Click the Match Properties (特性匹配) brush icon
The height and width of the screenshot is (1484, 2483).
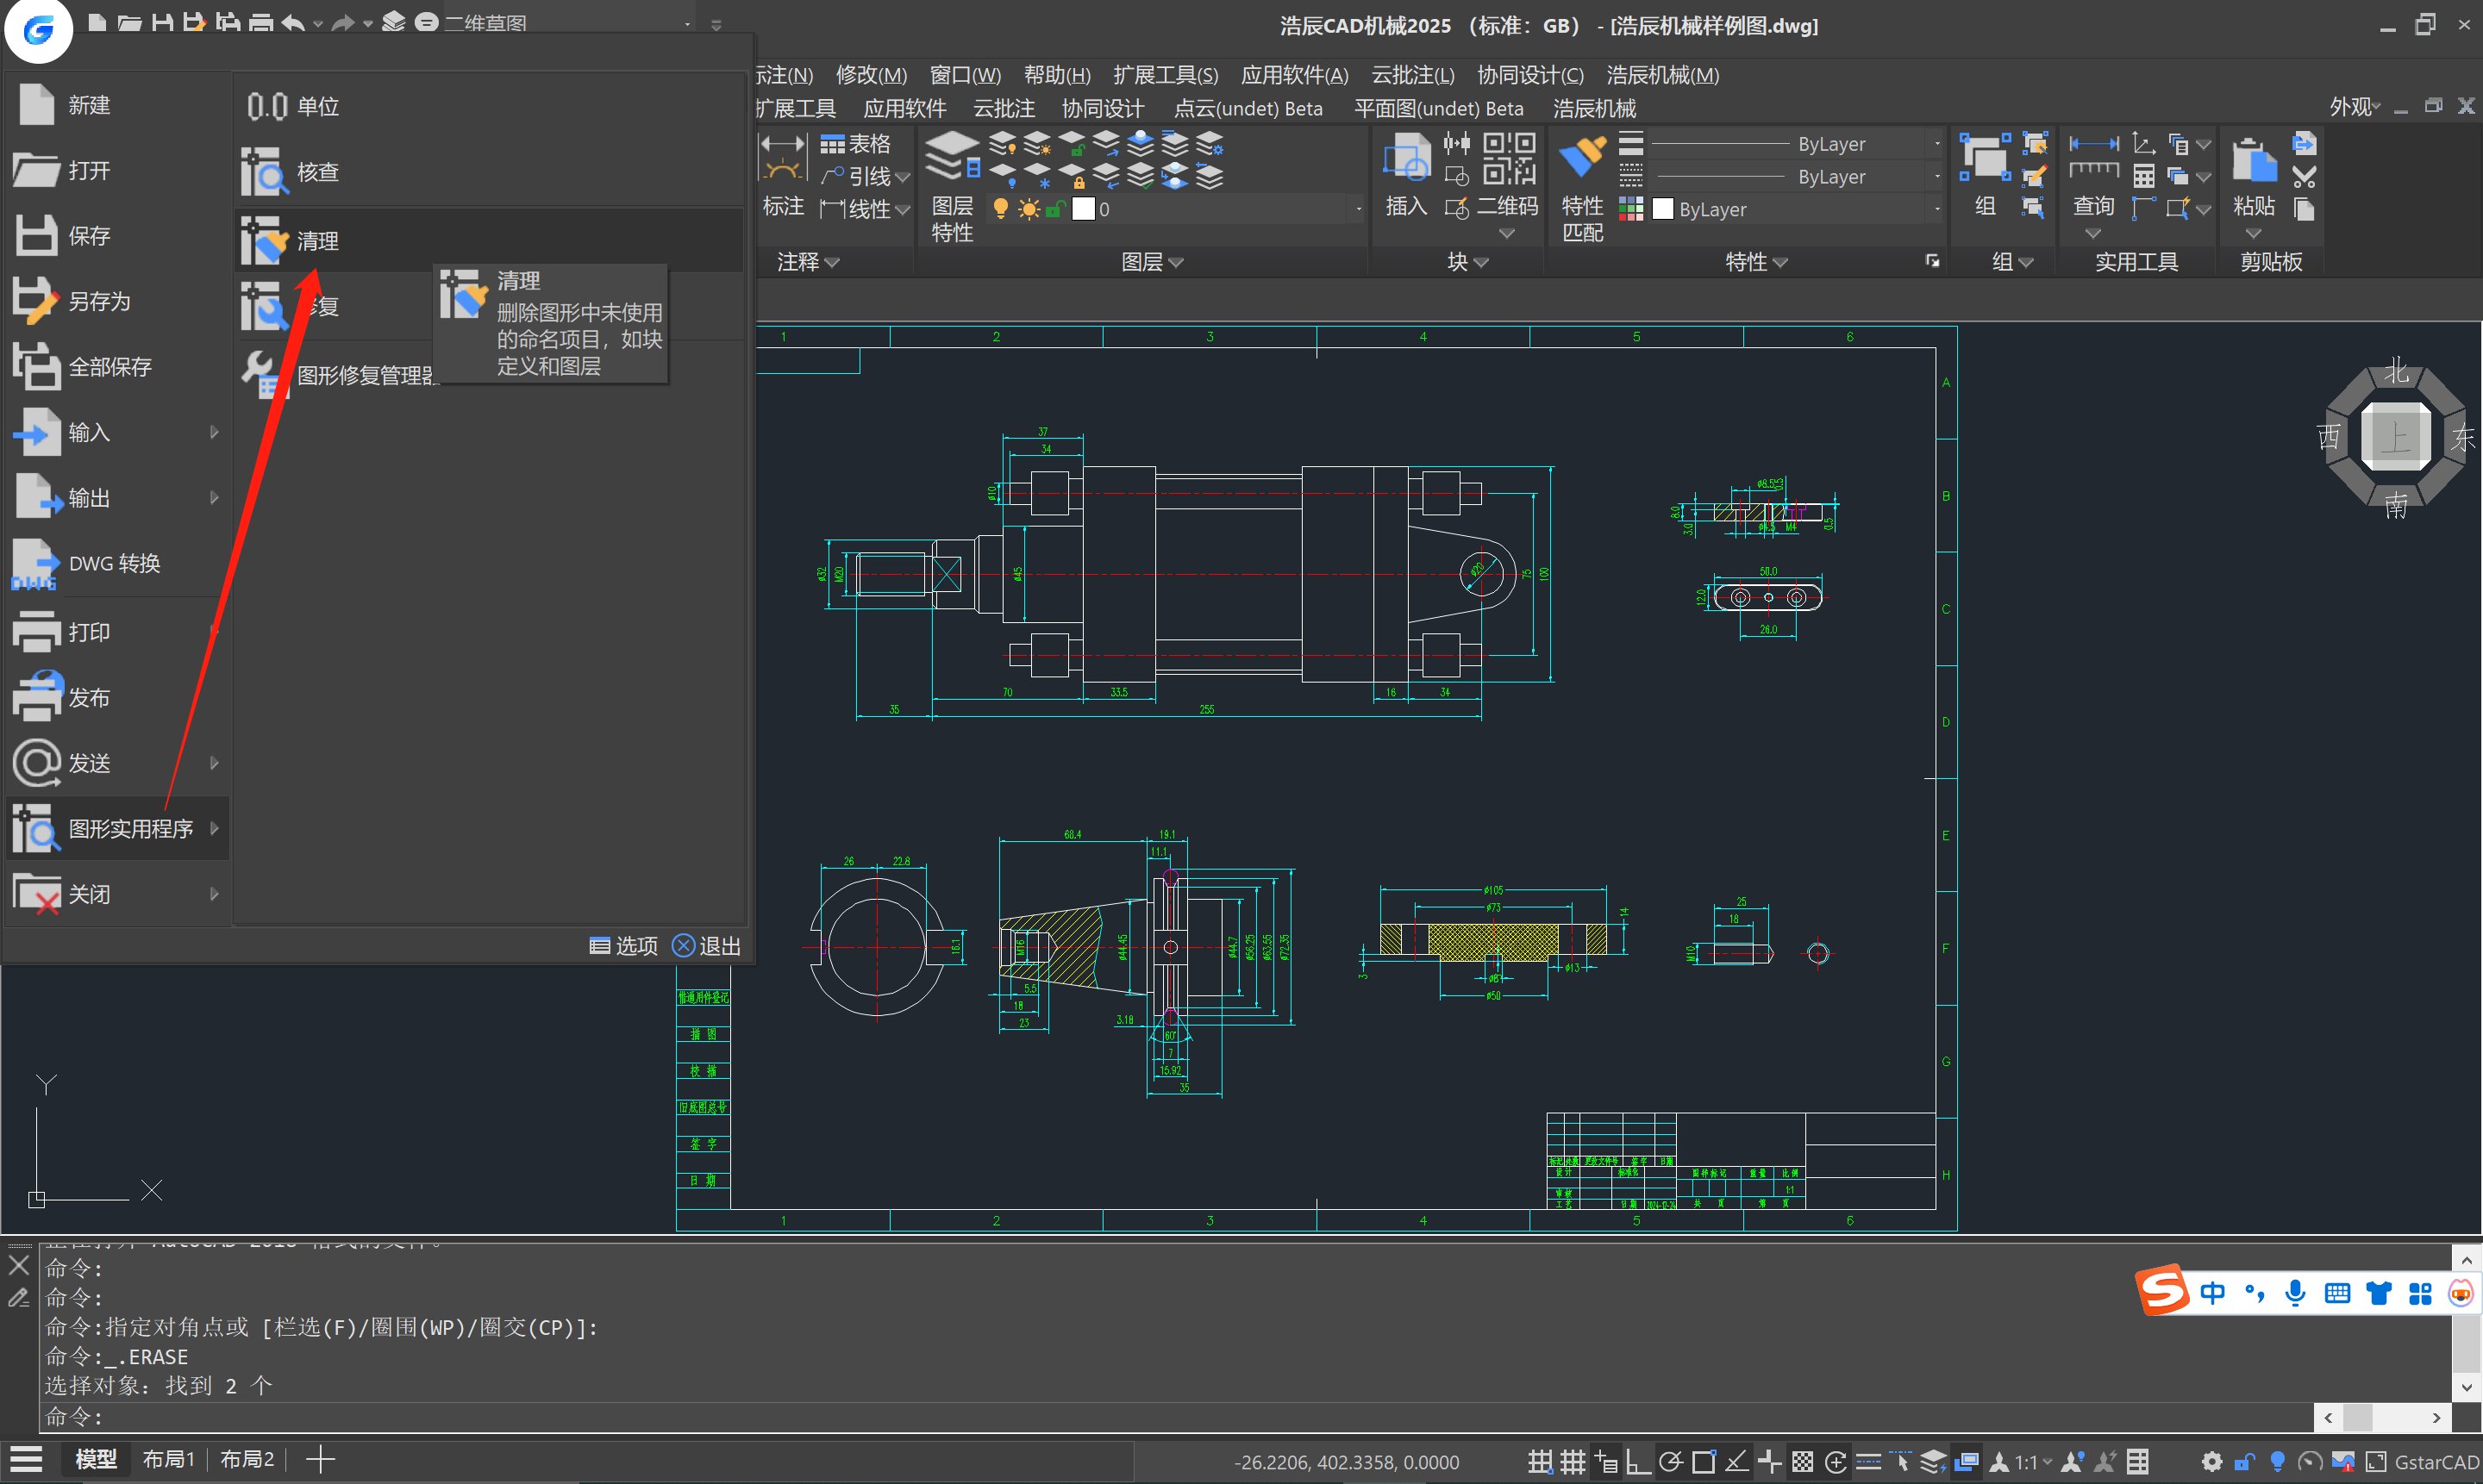(1583, 158)
